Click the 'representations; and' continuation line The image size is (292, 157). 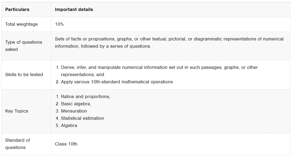[x=82, y=74]
